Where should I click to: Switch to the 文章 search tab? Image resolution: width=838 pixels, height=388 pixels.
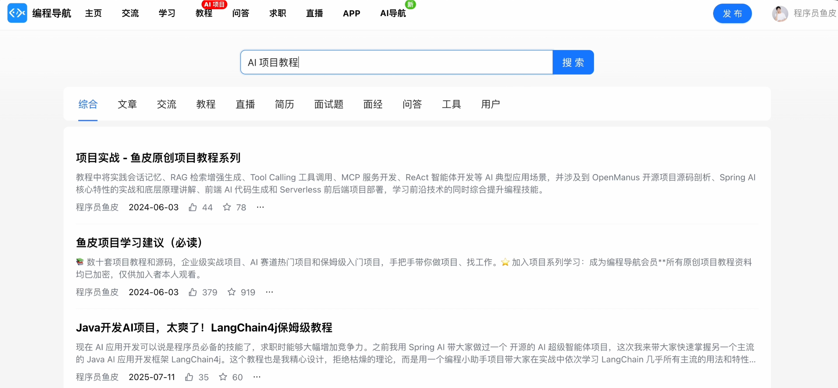pyautogui.click(x=127, y=104)
